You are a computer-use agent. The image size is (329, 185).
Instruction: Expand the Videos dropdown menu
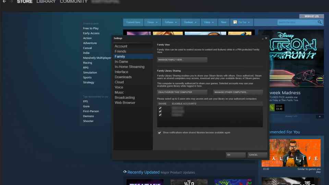pos(209,22)
